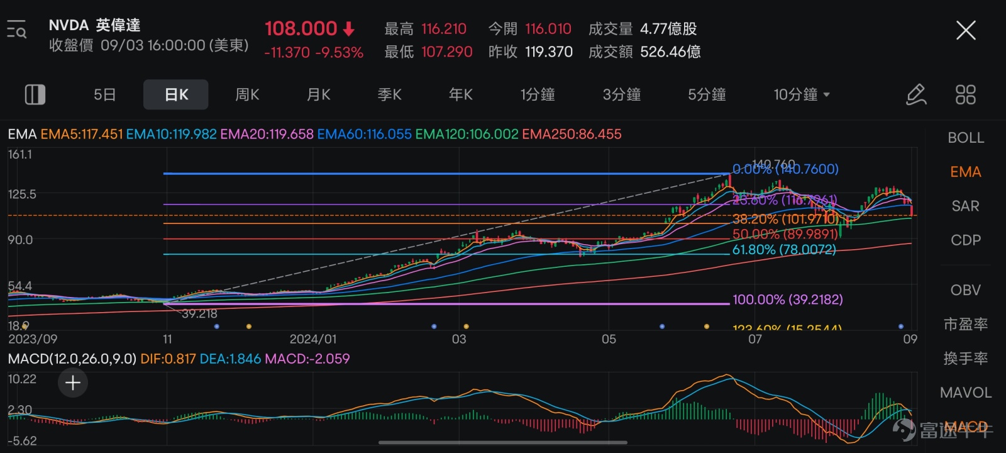The height and width of the screenshot is (453, 1006).
Task: Open the stock search list icon
Action: [17, 30]
